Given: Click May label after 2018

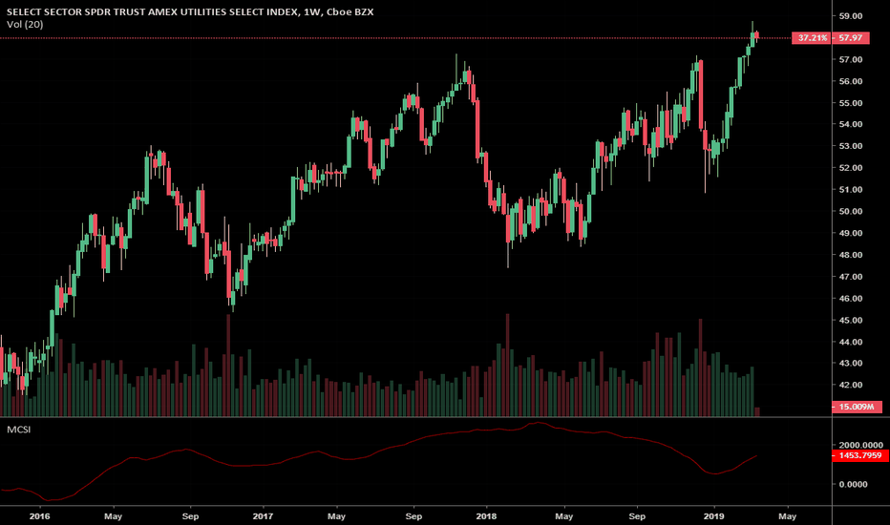Looking at the screenshot, I should coord(563,516).
